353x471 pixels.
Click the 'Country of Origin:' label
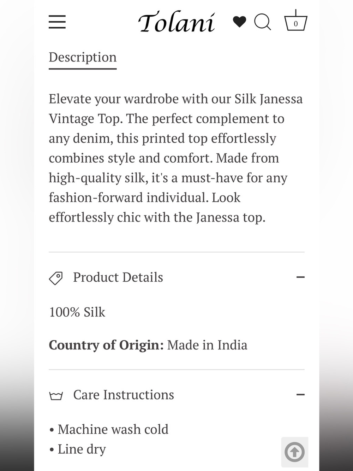click(x=106, y=345)
